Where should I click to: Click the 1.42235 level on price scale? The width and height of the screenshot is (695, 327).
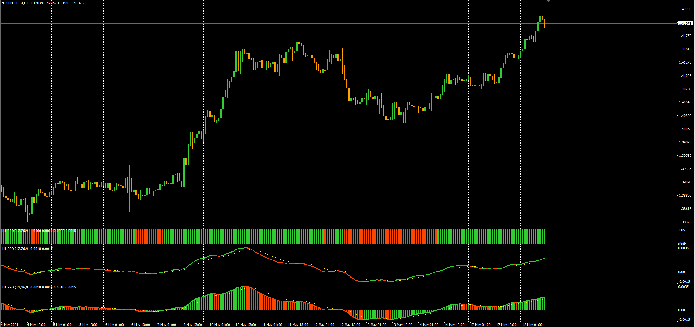[x=685, y=9]
